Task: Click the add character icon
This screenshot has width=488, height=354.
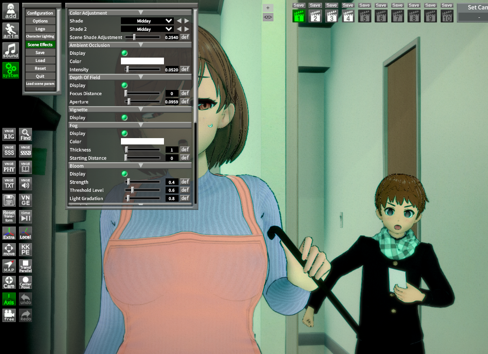Action: coord(11,11)
